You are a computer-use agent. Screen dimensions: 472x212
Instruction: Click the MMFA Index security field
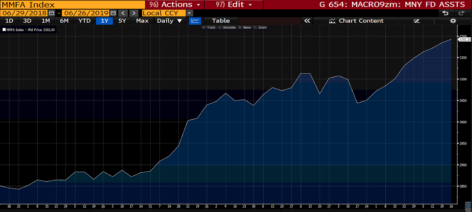click(73, 4)
